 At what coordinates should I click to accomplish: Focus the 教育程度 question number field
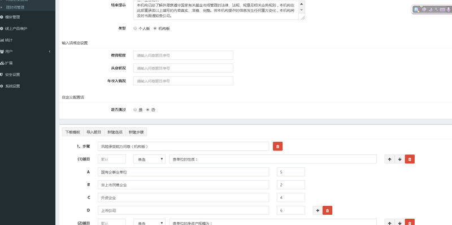pos(183,55)
